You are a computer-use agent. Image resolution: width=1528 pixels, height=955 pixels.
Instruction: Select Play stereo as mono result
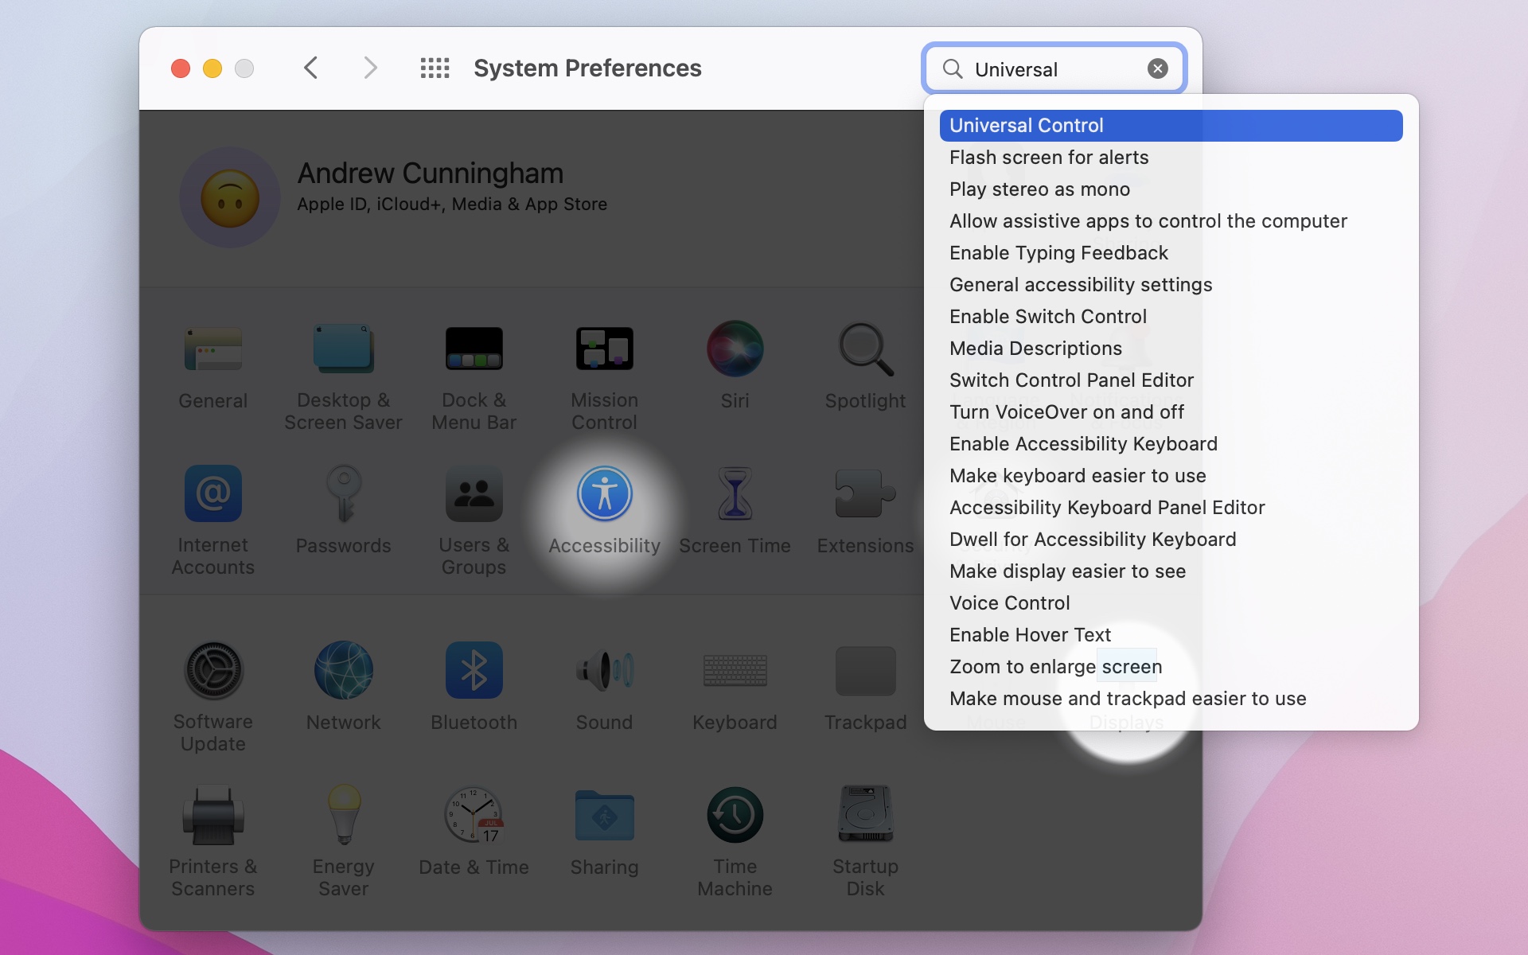click(1171, 189)
